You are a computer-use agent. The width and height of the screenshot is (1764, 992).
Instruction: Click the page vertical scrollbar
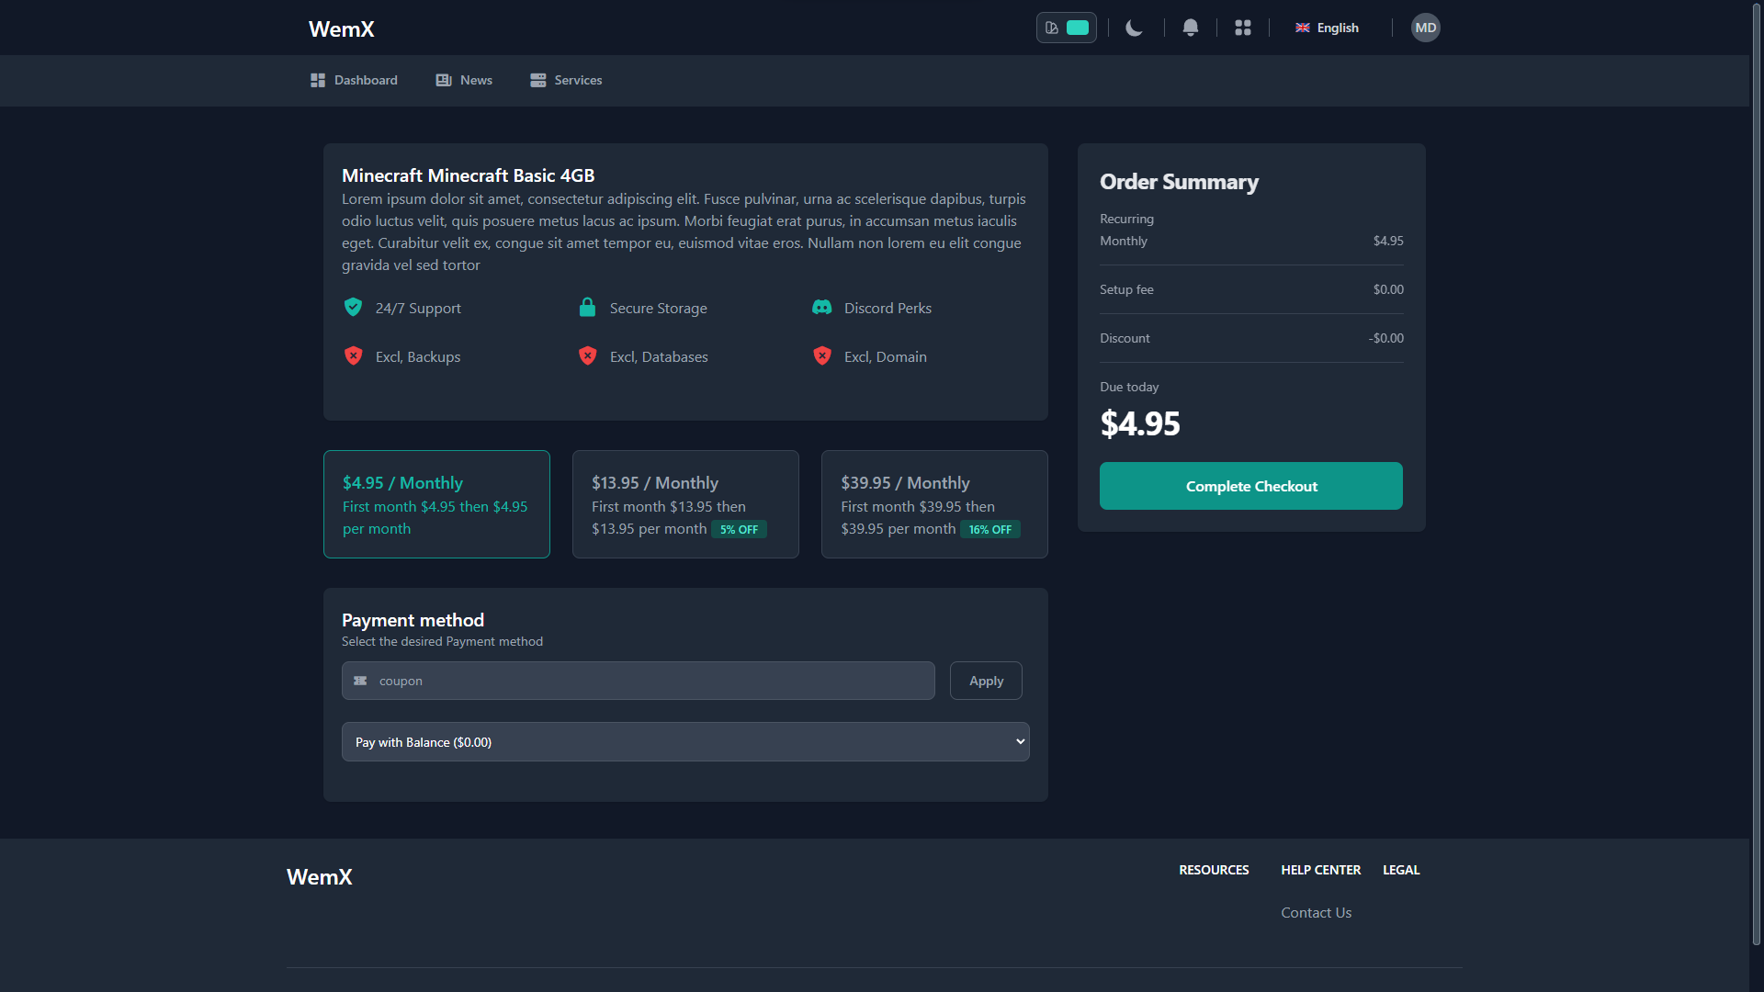[1757, 473]
